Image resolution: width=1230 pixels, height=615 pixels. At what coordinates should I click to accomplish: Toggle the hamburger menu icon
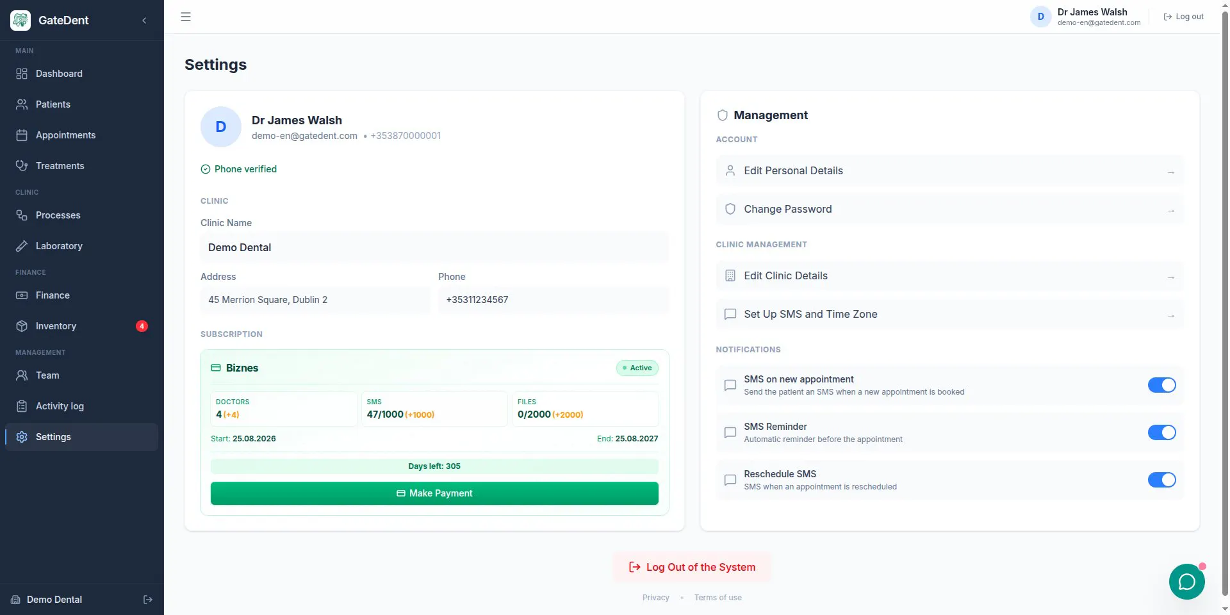(186, 17)
